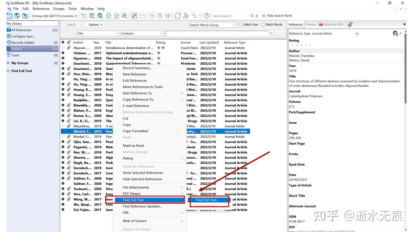The height and width of the screenshot is (232, 413).
Task: Click the Online Search toolbar icon
Action: click(100, 16)
